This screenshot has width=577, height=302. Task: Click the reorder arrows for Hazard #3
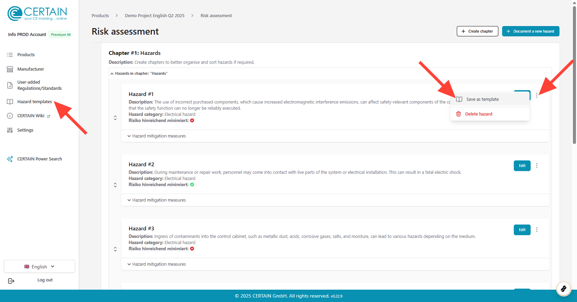click(x=115, y=249)
